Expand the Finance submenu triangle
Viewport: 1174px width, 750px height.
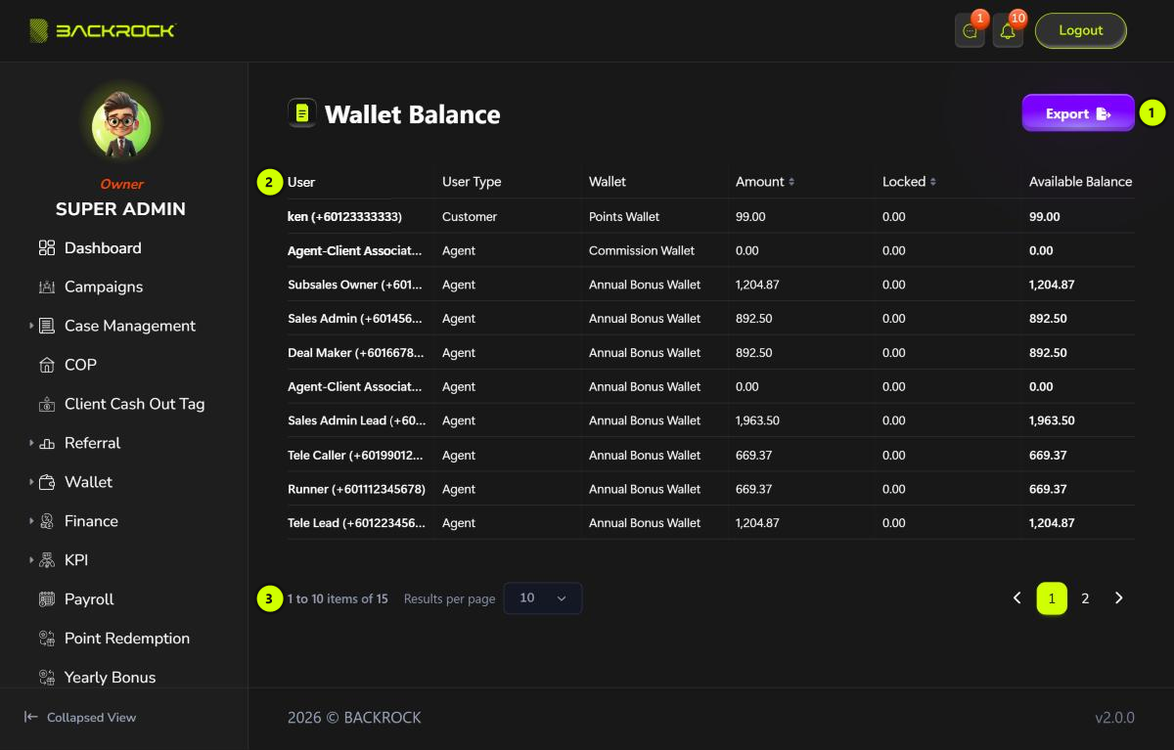[31, 521]
